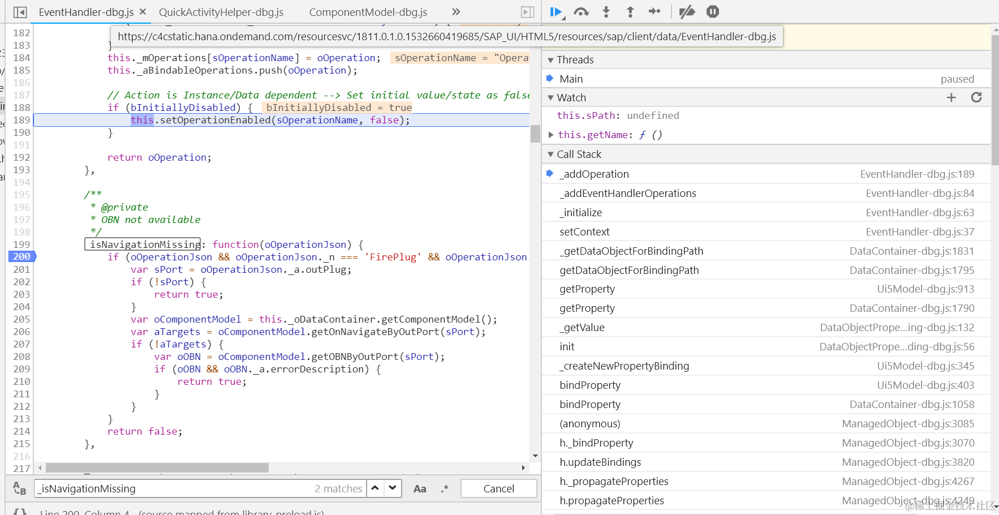Screen dimensions: 999x515
Task: Toggle the find and replace mode
Action: [19, 488]
